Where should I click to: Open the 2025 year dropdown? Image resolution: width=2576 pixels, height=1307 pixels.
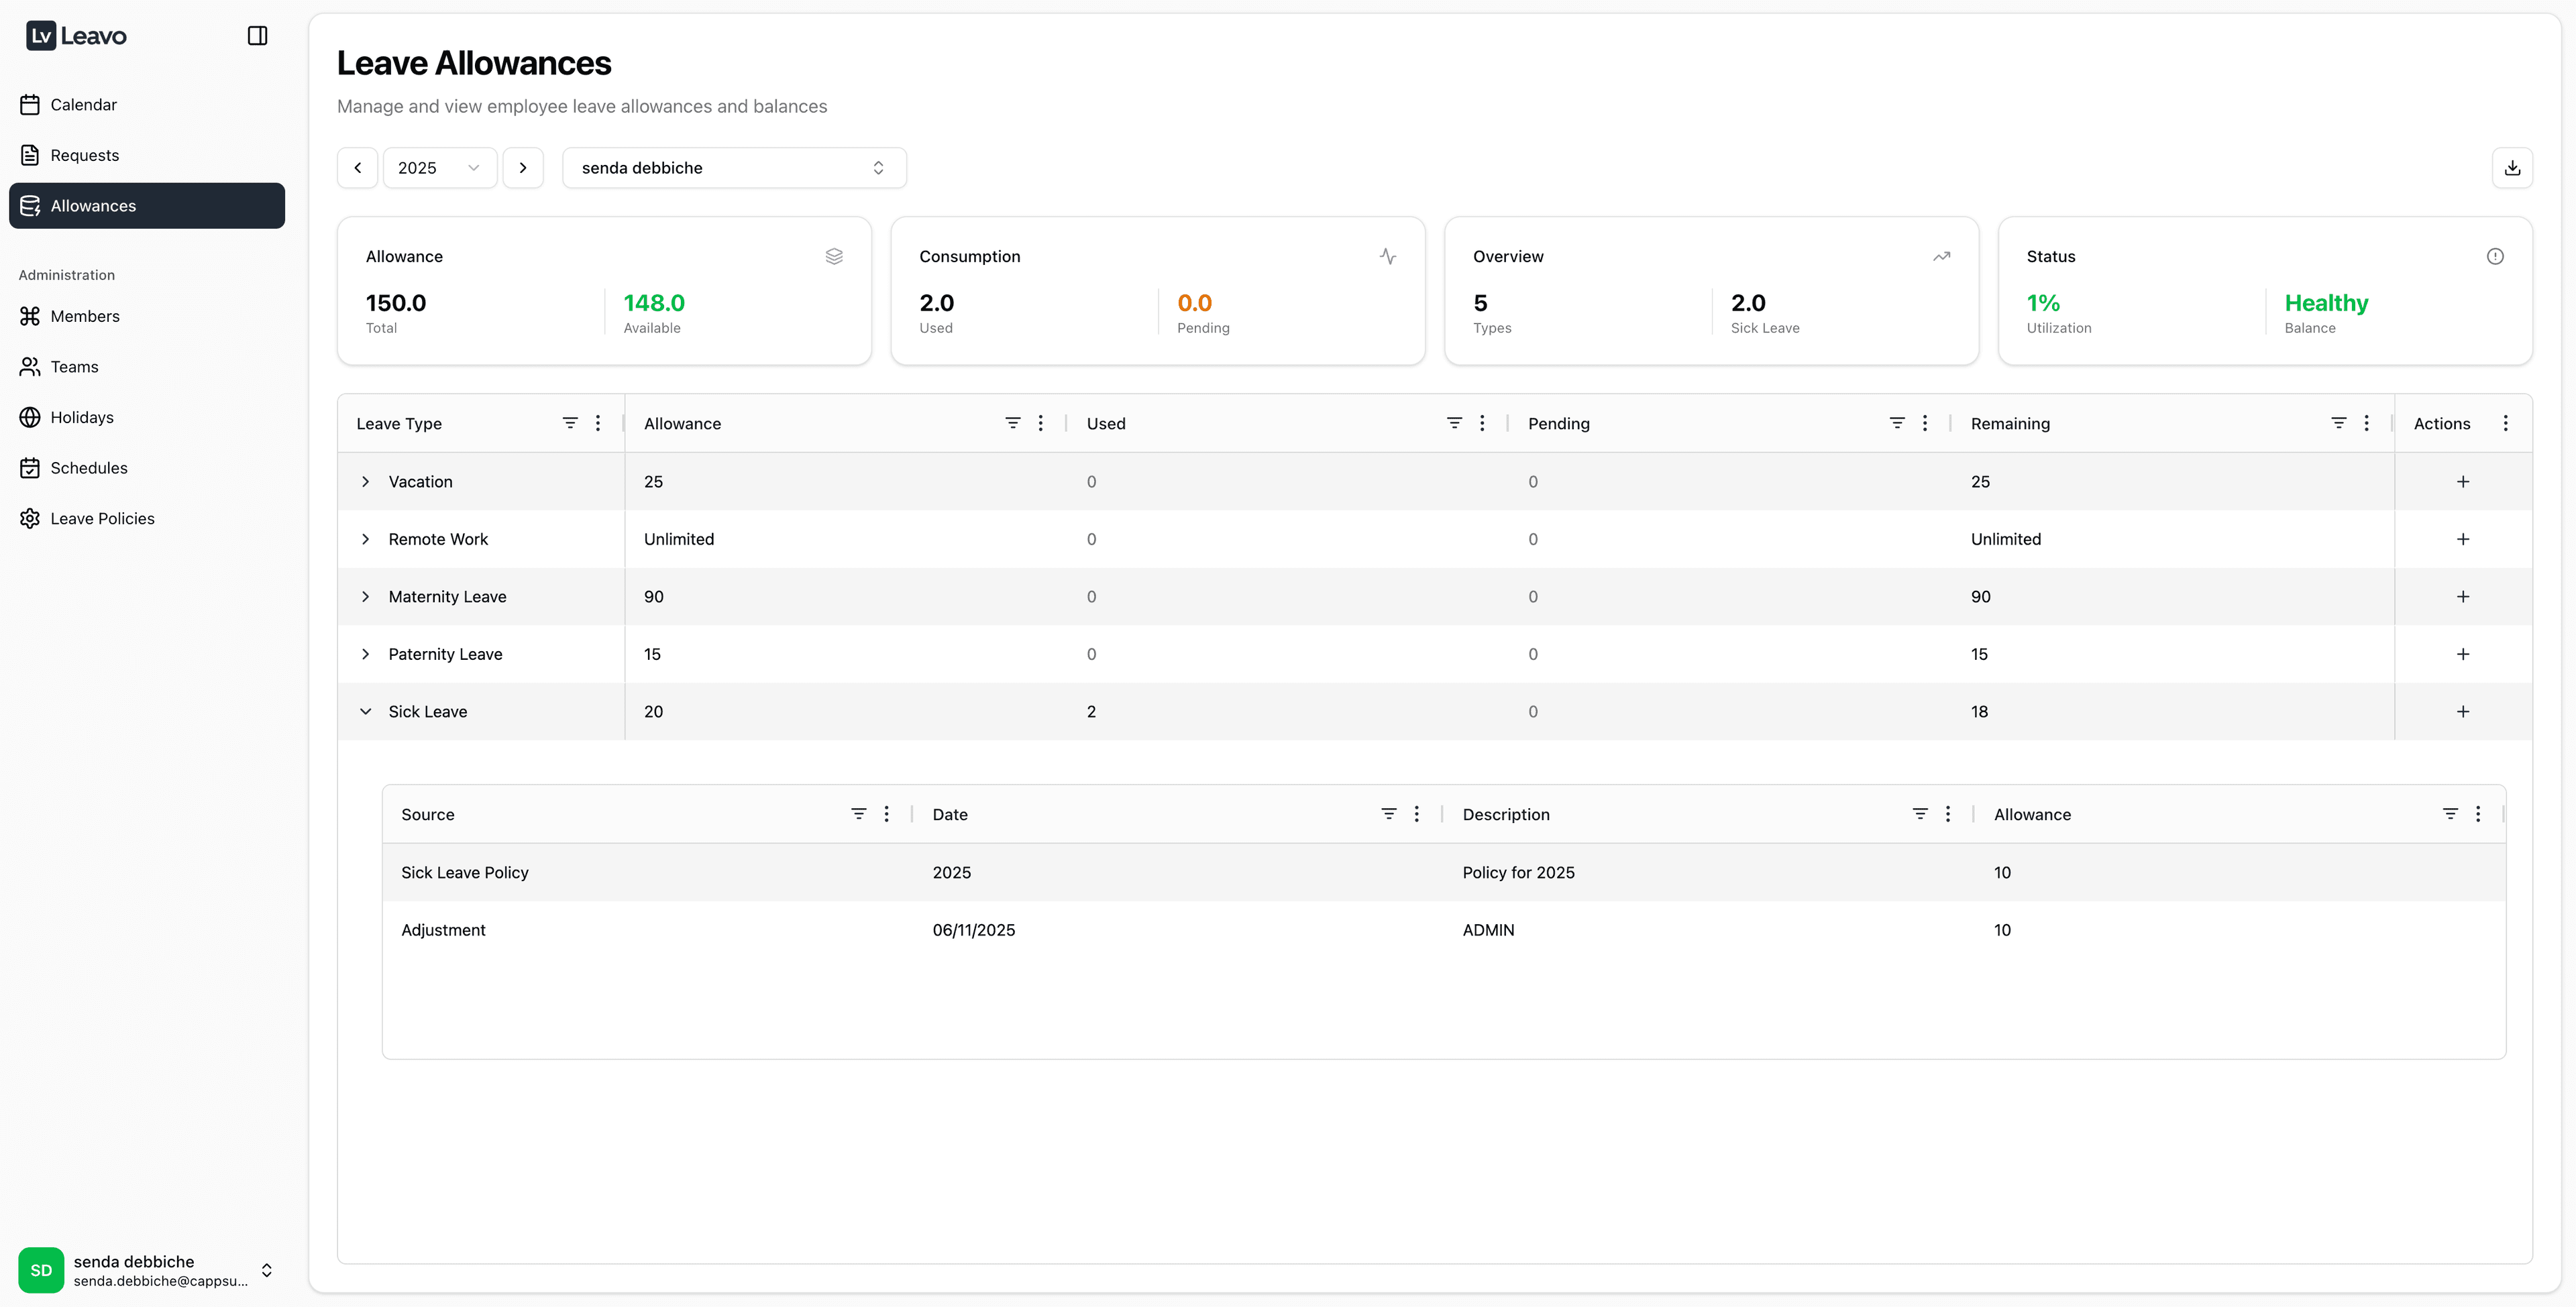coord(439,168)
